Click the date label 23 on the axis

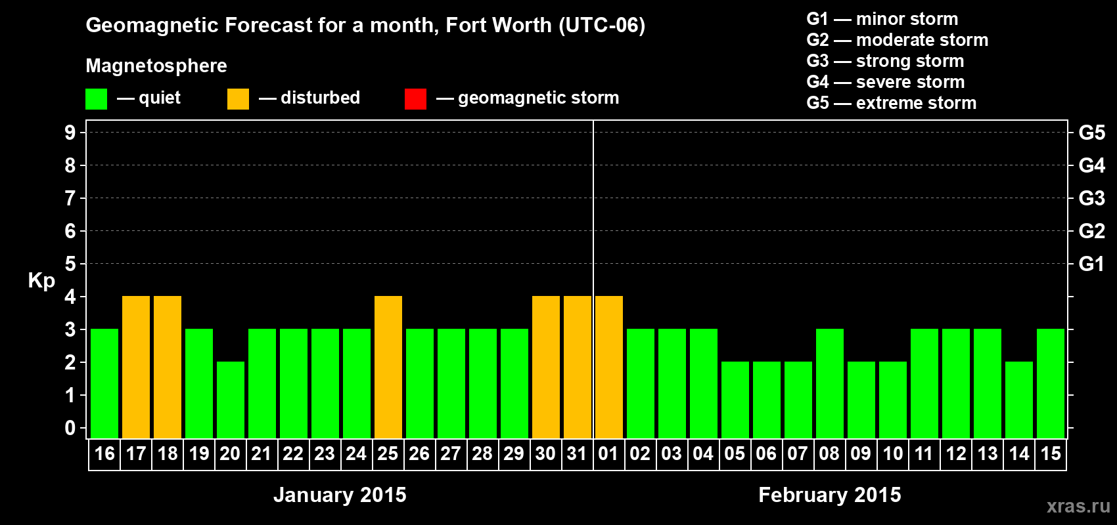(x=325, y=454)
